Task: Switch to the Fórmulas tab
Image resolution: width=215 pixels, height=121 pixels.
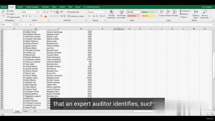Action: (x=45, y=7)
